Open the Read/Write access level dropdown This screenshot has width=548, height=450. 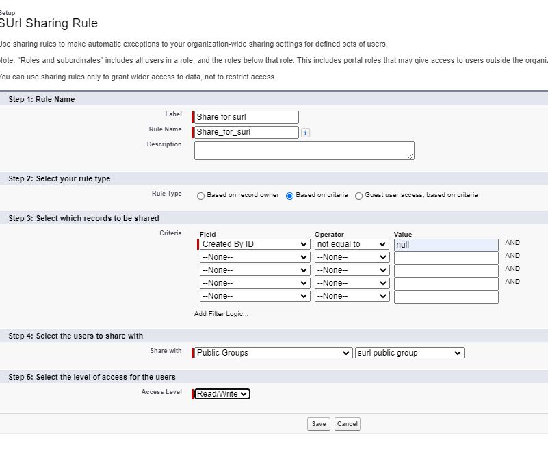(222, 394)
